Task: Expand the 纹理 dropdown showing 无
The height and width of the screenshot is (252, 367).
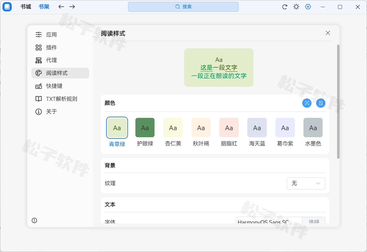Action: [306, 183]
